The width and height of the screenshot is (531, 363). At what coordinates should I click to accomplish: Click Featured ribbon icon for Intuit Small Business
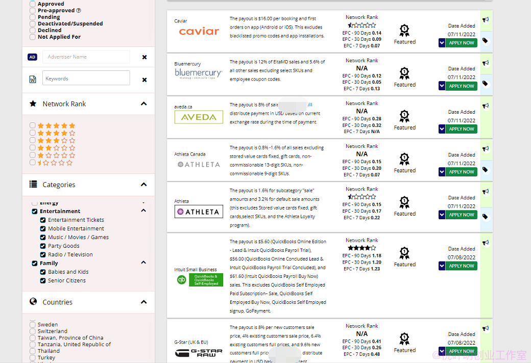404,253
